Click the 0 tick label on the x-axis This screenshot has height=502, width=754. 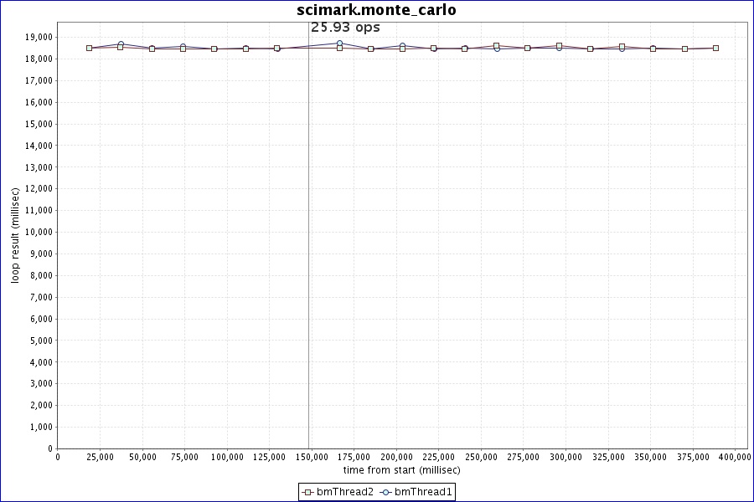57,457
